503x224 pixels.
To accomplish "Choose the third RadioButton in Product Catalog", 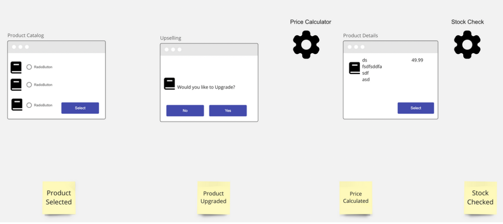I will click(29, 105).
